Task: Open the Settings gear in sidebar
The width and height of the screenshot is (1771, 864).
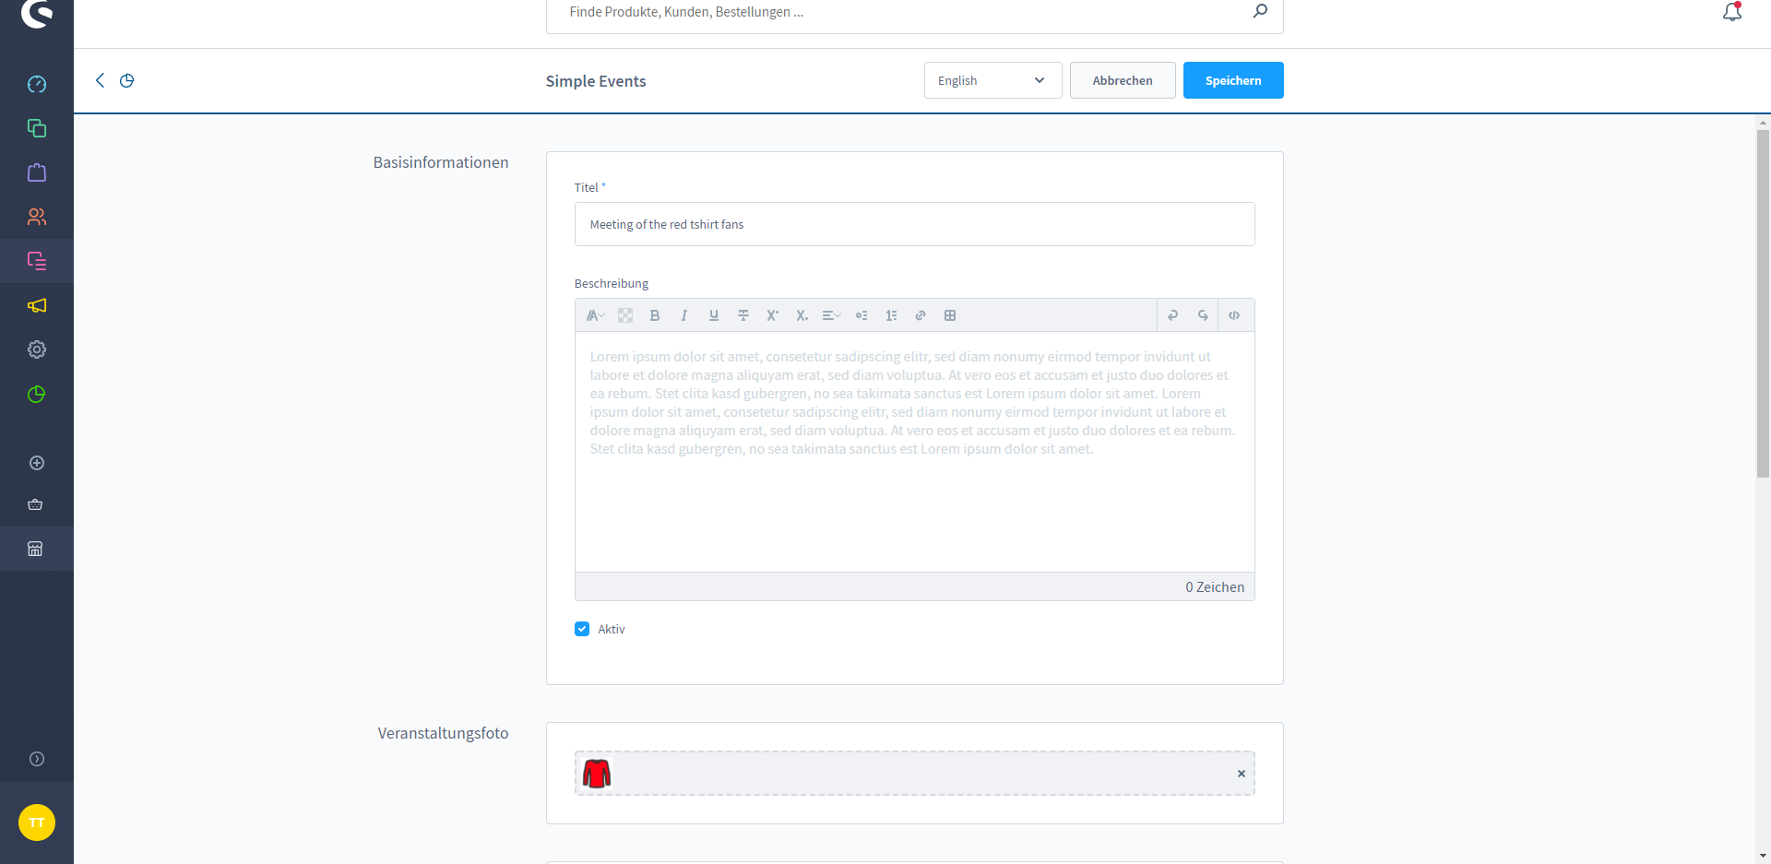Action: [x=37, y=349]
